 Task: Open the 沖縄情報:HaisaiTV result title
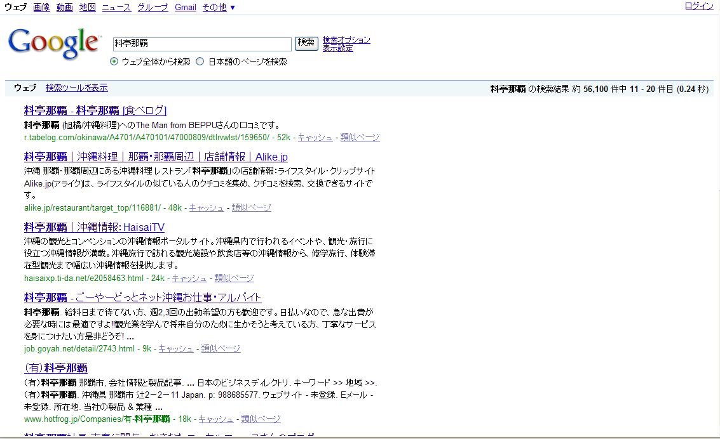click(94, 227)
